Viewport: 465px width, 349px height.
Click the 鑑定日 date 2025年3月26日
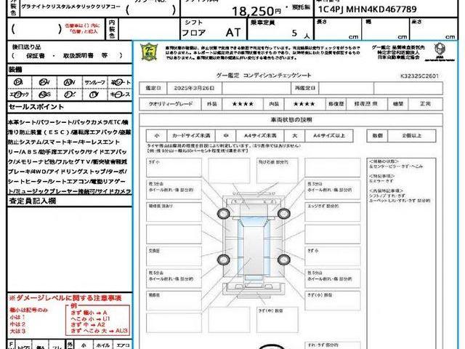coord(194,88)
